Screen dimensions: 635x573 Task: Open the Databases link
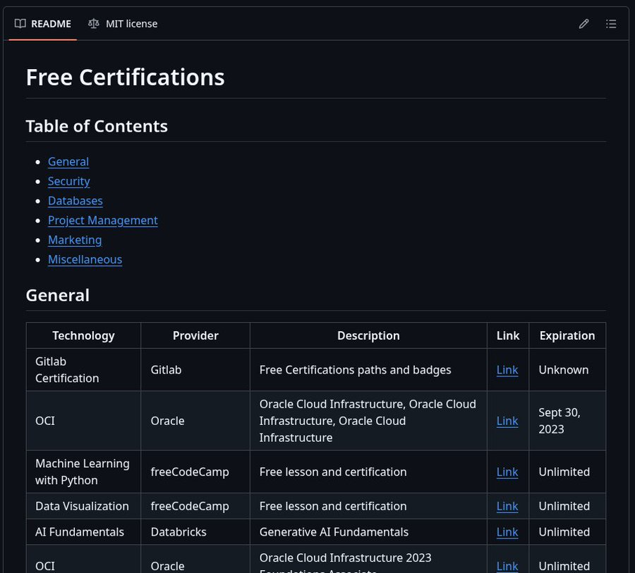[x=75, y=201]
